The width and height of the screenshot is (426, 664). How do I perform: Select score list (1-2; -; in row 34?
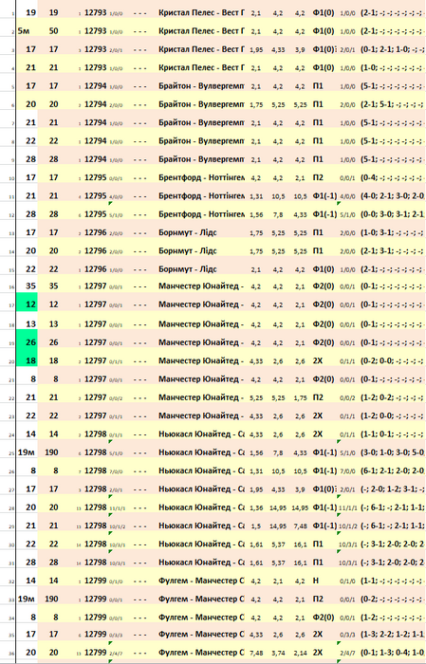pos(392,618)
